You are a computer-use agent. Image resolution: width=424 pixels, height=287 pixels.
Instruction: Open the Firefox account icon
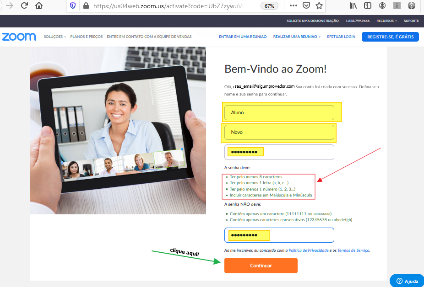(382, 5)
